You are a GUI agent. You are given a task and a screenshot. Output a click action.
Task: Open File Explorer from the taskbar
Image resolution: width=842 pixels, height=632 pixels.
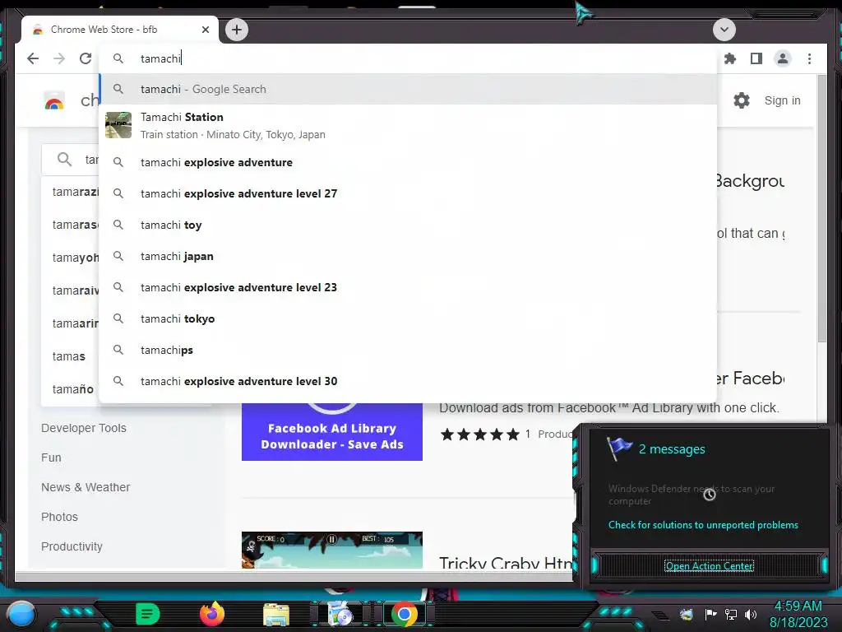pyautogui.click(x=276, y=614)
